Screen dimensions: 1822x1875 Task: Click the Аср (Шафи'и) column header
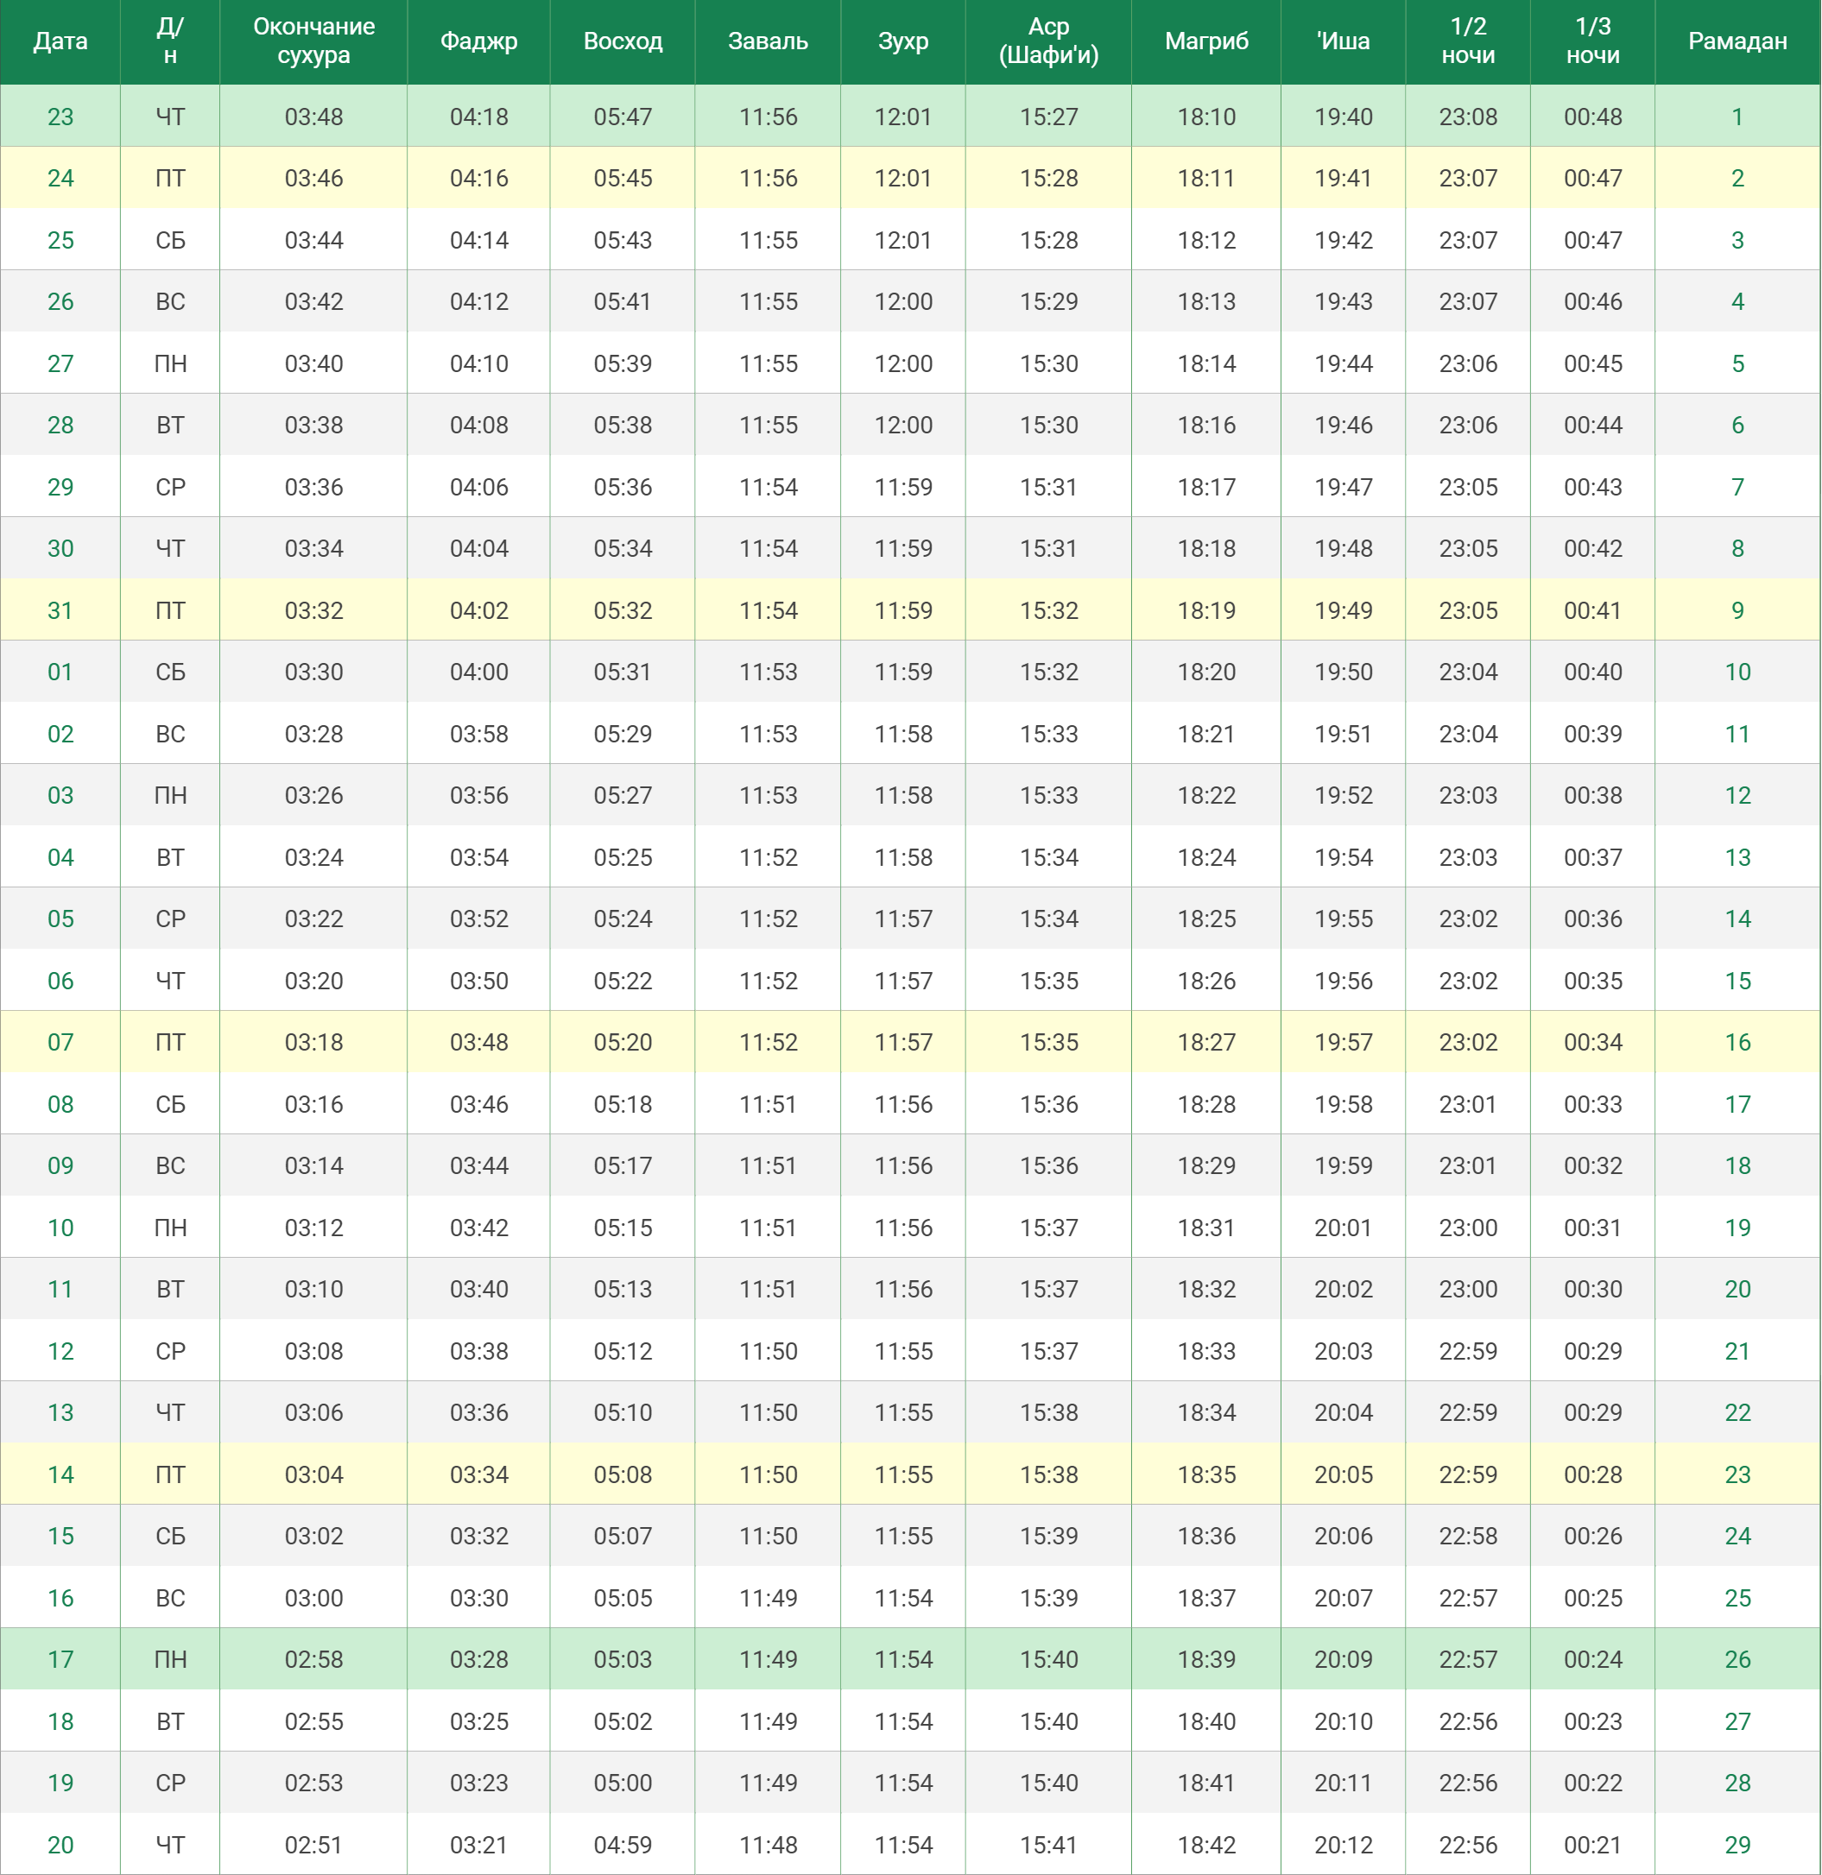click(x=1047, y=41)
